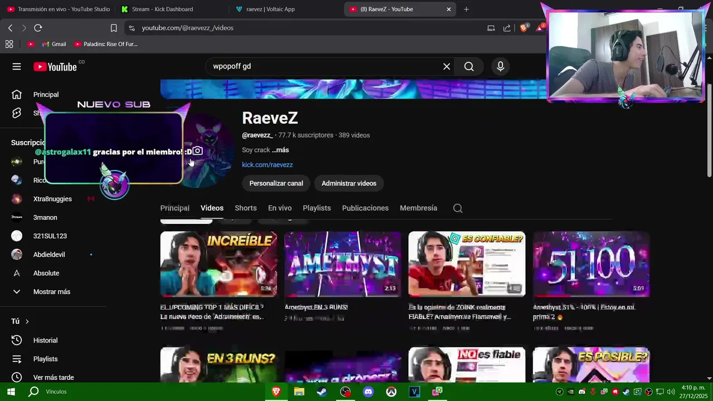Click the profile picture camera icon
Viewport: 713px width, 401px height.
(x=197, y=151)
